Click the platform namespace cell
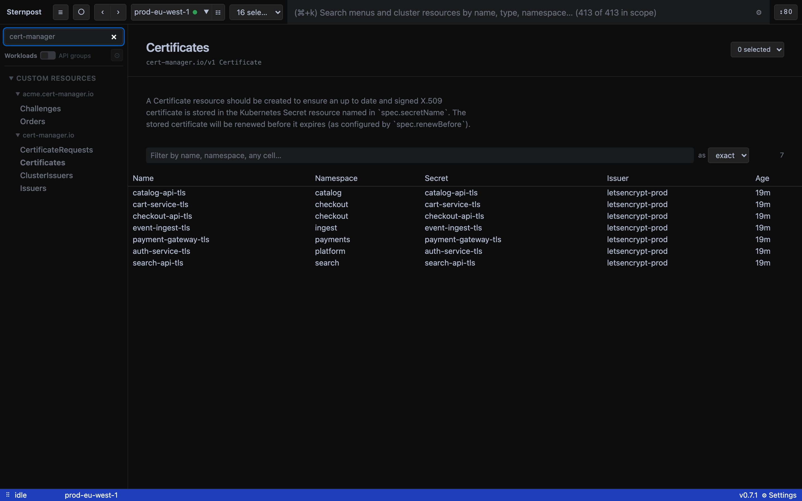 coord(330,251)
